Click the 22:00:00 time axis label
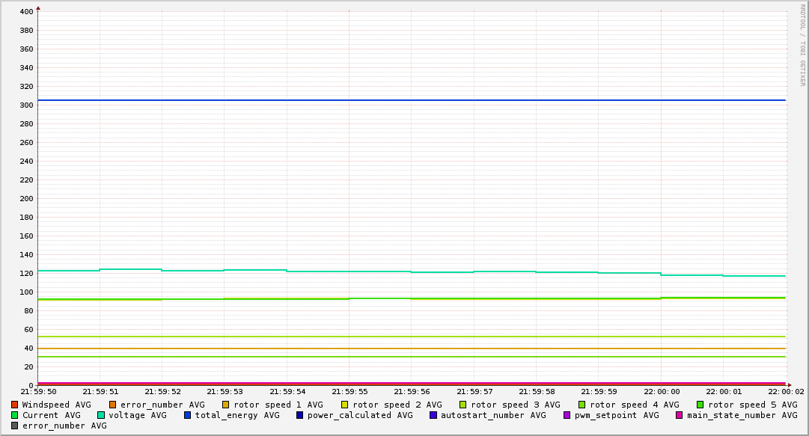 click(661, 391)
